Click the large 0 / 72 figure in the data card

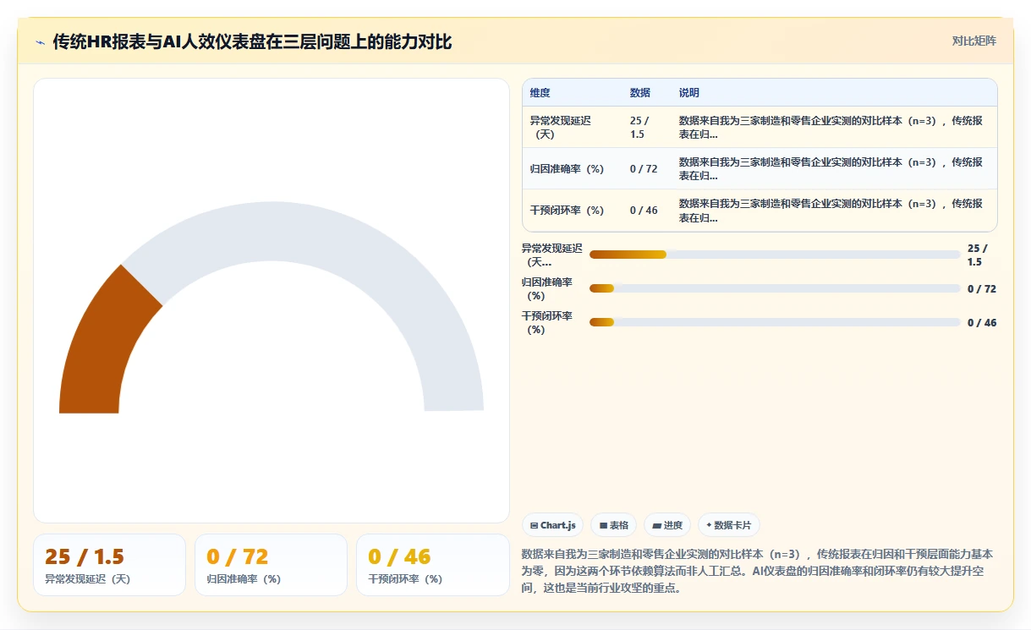coord(238,556)
